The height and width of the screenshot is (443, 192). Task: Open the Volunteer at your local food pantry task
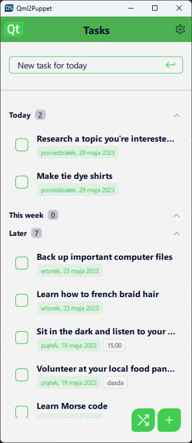[106, 368]
